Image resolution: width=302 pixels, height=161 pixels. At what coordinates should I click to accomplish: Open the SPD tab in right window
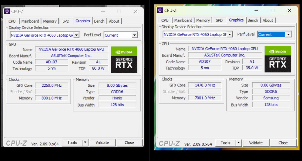click(219, 20)
